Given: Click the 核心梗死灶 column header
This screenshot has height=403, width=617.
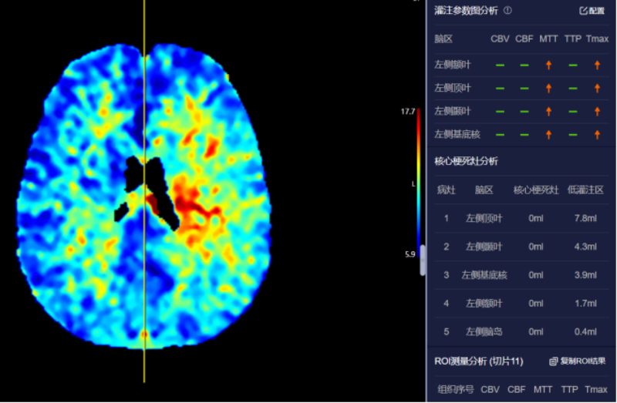Looking at the screenshot, I should tap(535, 190).
